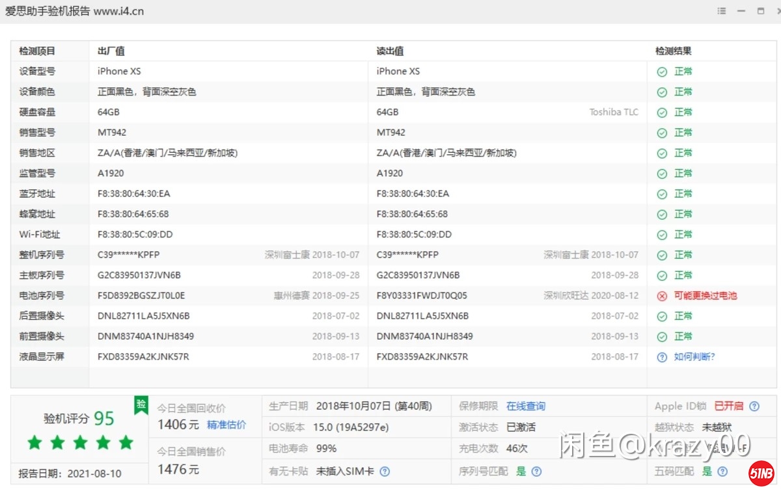Click question icon in 液晶显示屏 row

(x=662, y=357)
